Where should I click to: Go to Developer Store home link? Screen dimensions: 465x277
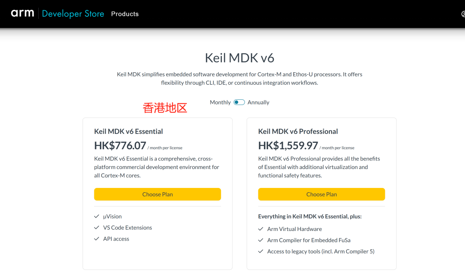pos(73,14)
